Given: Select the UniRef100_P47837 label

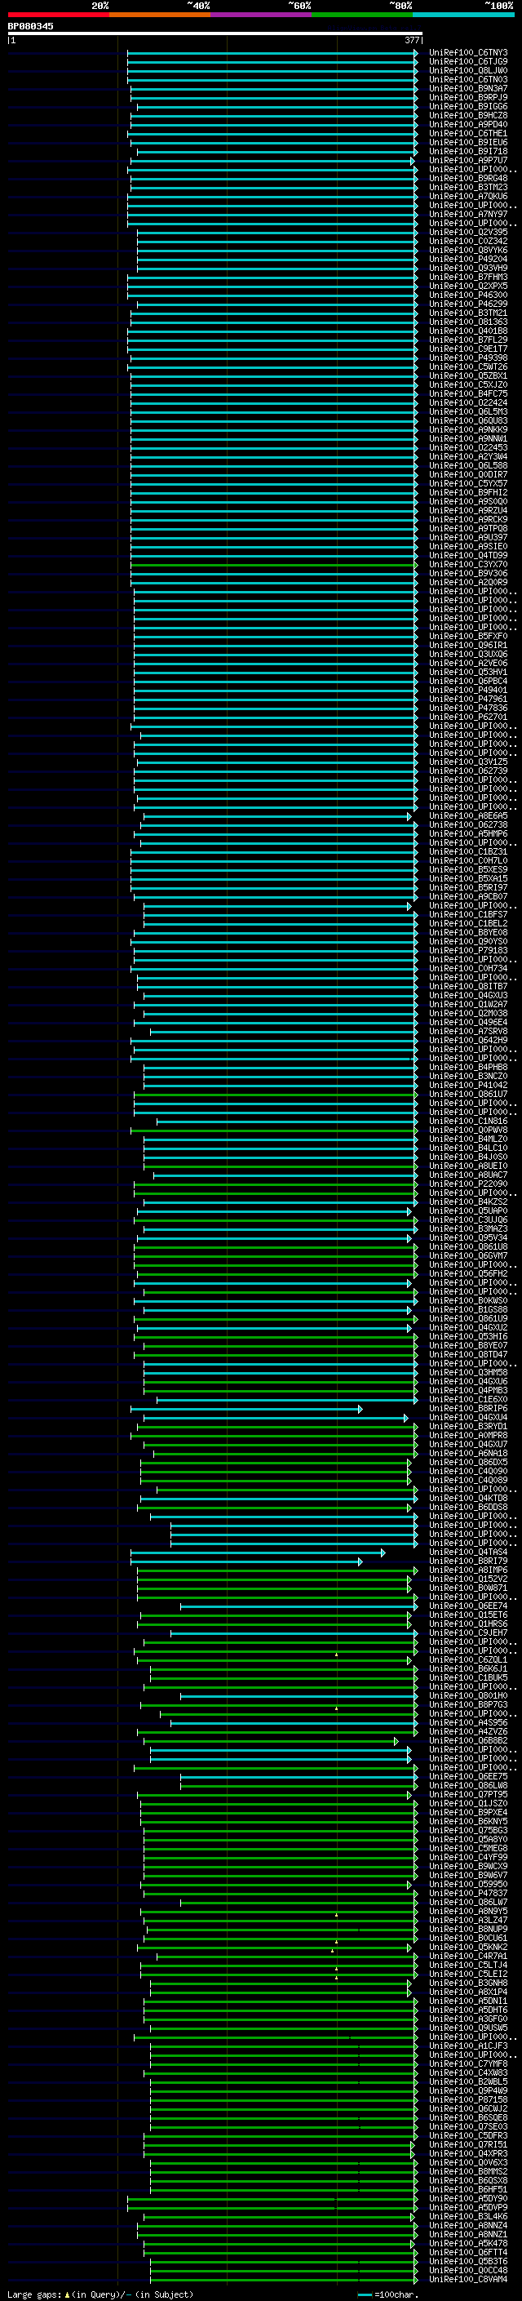Looking at the screenshot, I should [468, 1894].
